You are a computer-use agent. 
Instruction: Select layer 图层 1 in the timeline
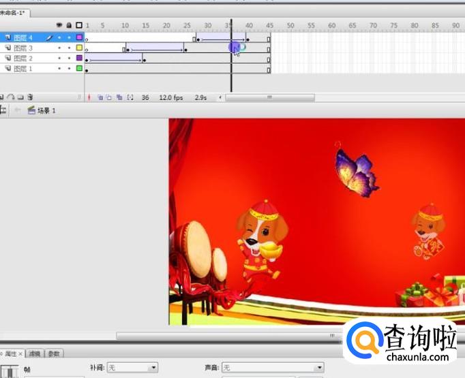point(42,68)
